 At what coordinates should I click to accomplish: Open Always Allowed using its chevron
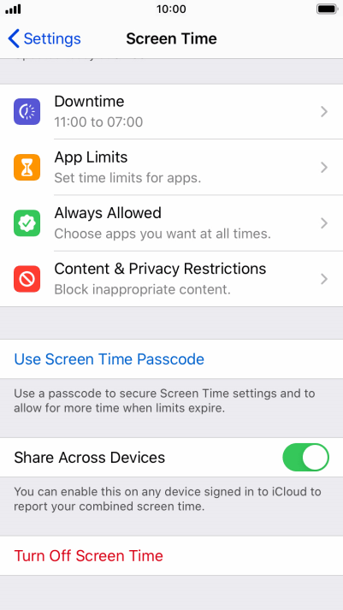[324, 223]
